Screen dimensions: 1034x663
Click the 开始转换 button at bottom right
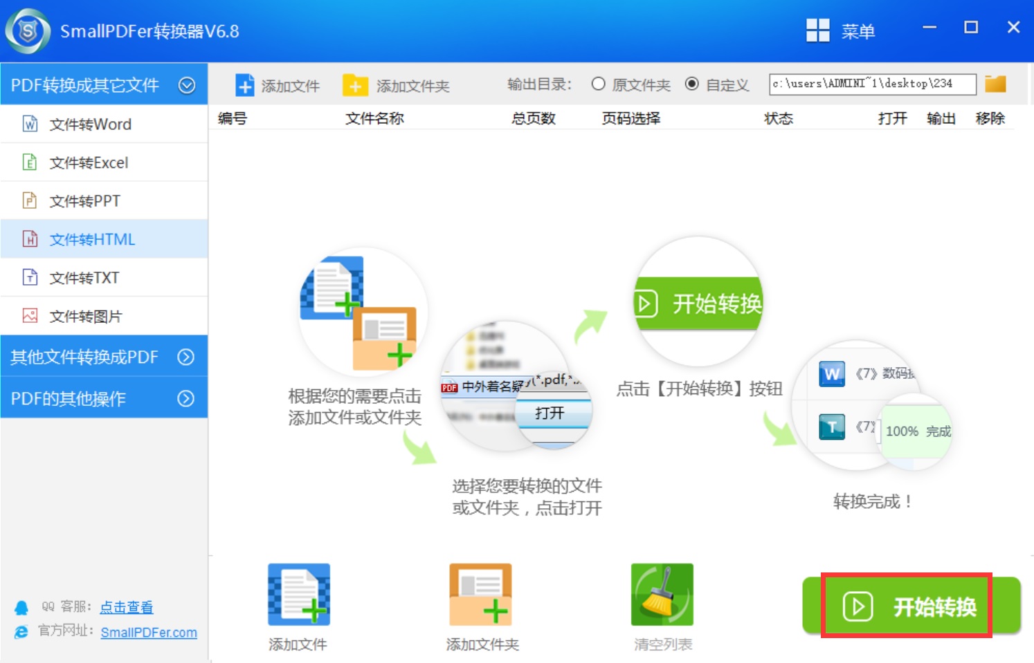[x=911, y=606]
